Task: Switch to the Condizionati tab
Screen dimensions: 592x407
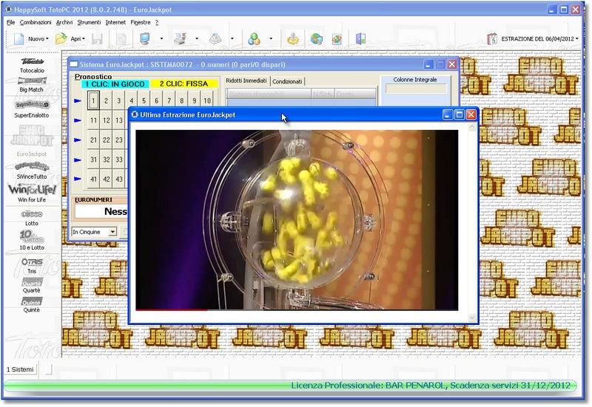Action: click(x=287, y=81)
